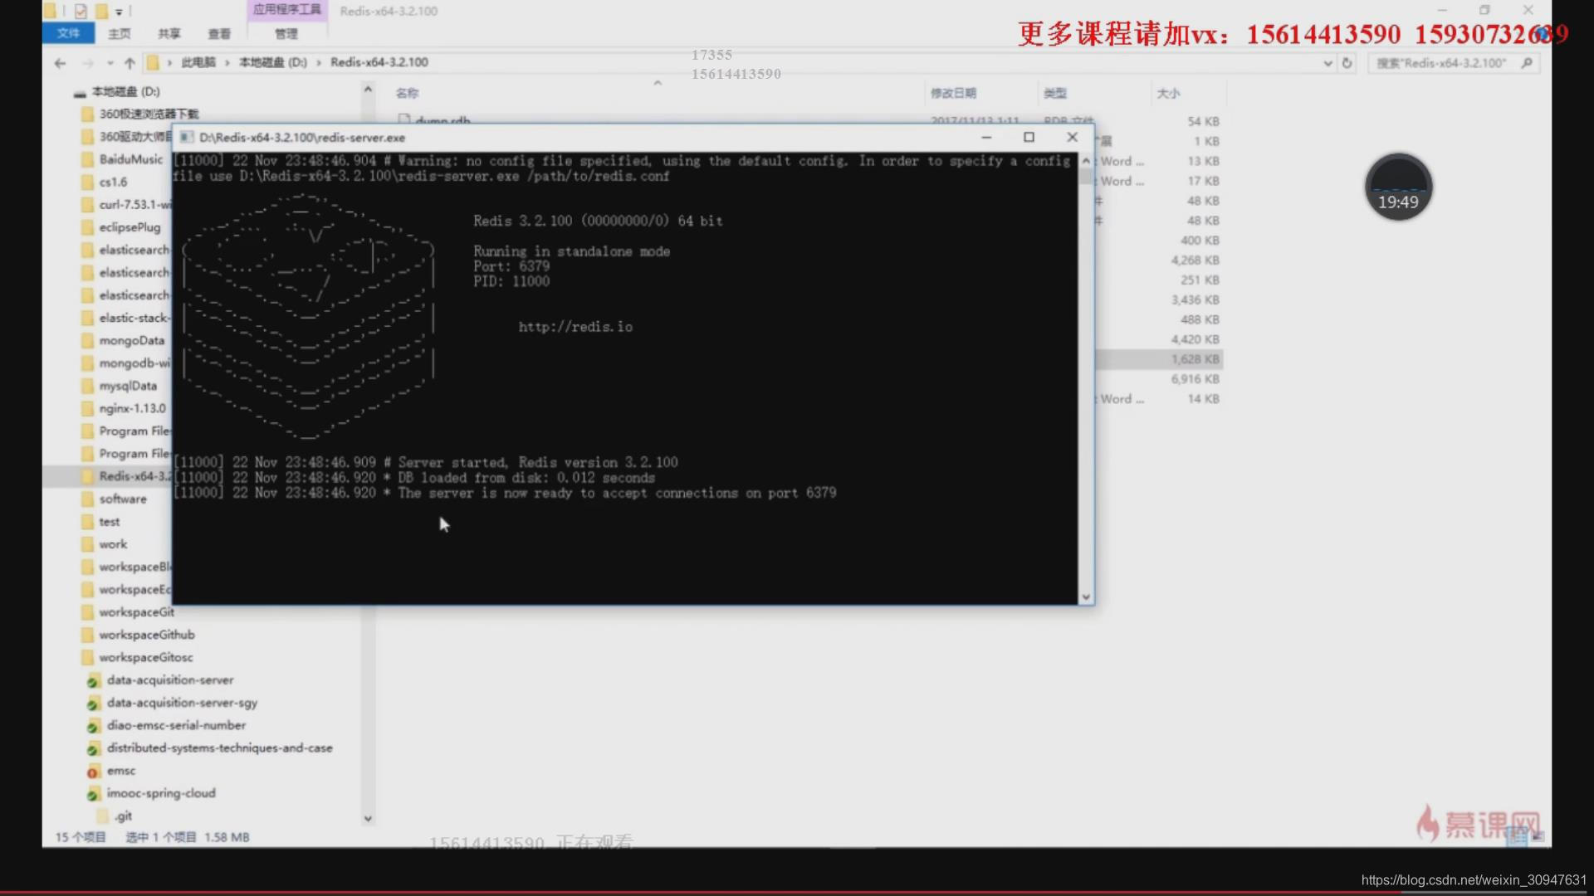Open the 主页 ribbon tab

pos(119,33)
